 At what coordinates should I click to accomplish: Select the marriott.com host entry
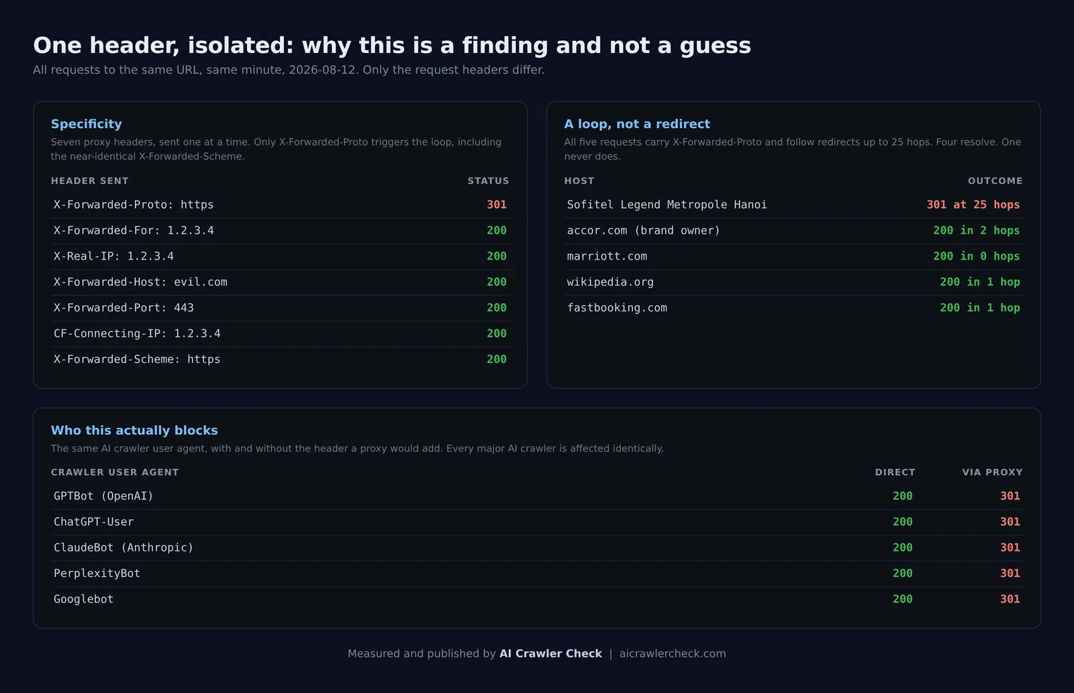[607, 256]
